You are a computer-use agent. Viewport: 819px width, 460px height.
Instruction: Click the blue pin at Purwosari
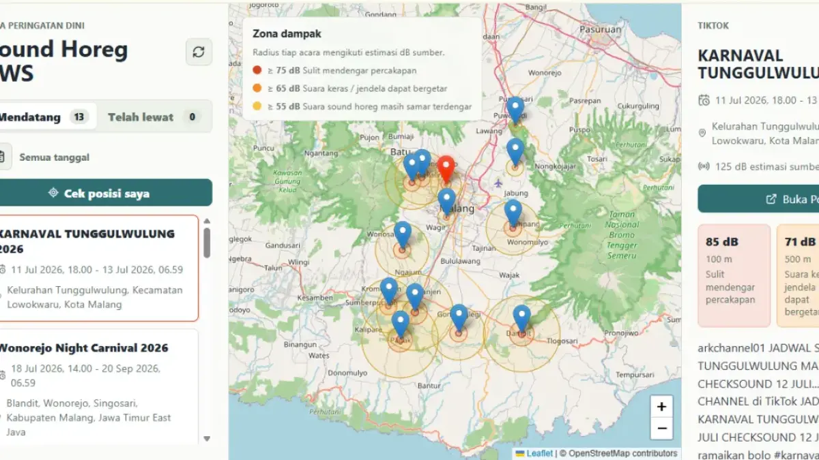tap(515, 109)
